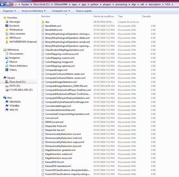Expand breadcrumb arrow after 5.0.0
Image resolution: width=179 pixels, height=177 pixels.
[172, 4]
